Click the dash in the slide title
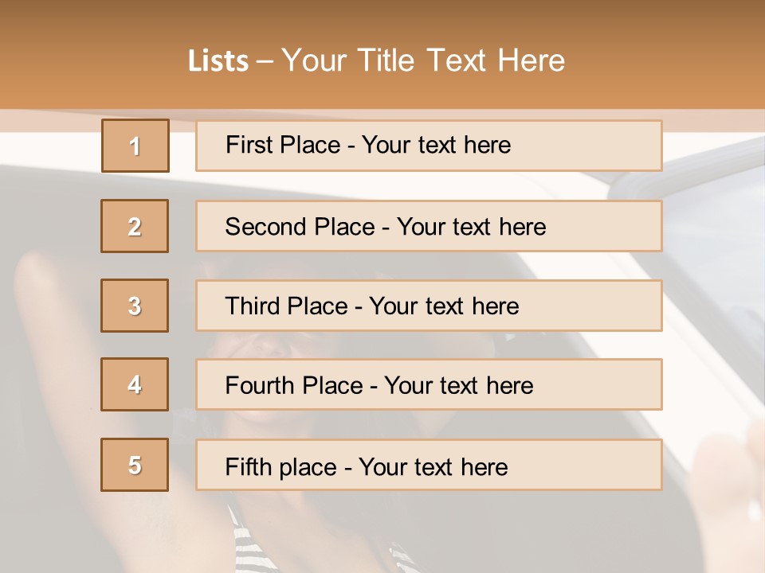The width and height of the screenshot is (765, 573). tap(264, 61)
